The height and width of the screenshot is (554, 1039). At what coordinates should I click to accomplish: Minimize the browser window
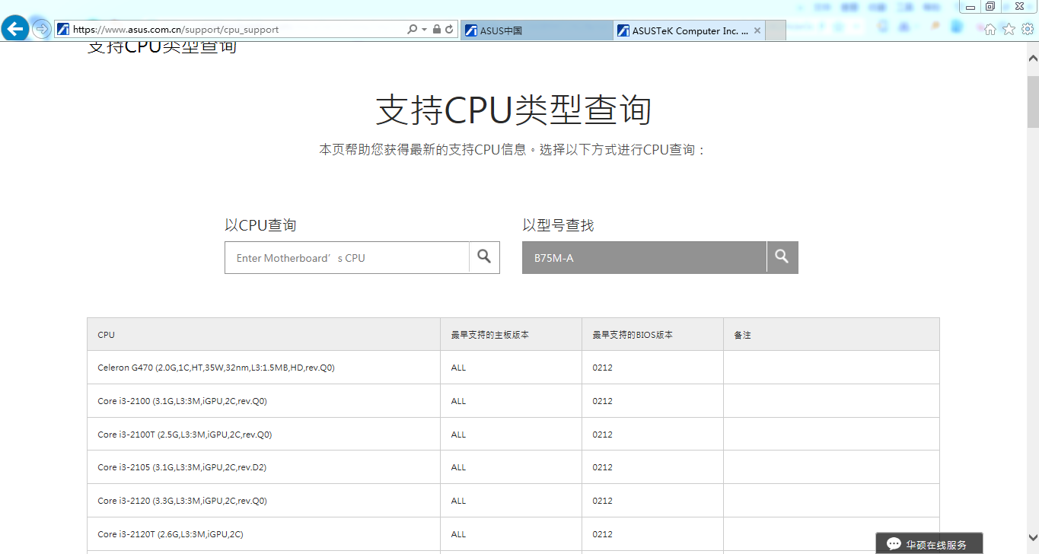[970, 7]
